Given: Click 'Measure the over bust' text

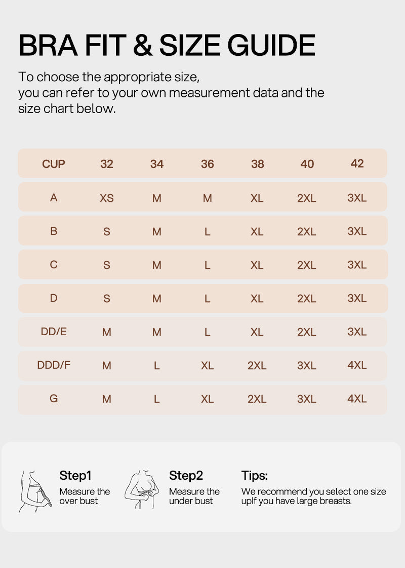Looking at the screenshot, I should click(x=85, y=496).
